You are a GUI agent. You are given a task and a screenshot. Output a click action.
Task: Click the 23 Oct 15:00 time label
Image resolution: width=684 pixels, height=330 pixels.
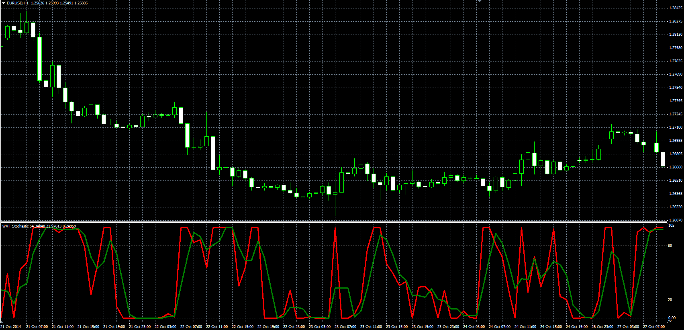(397, 327)
